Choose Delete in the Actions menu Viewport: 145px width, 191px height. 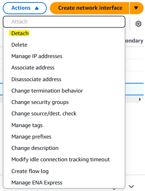[x=64, y=45]
